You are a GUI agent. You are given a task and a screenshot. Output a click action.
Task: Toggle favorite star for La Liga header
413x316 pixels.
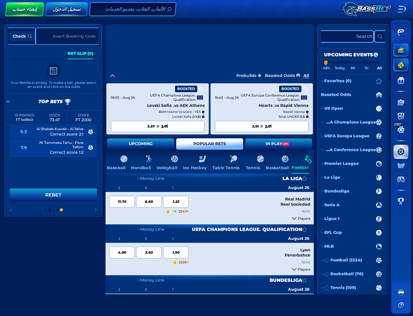click(305, 179)
